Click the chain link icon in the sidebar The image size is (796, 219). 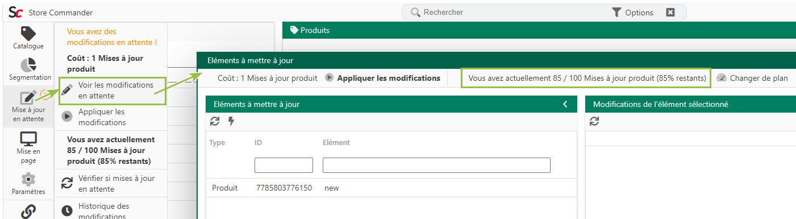click(x=28, y=212)
